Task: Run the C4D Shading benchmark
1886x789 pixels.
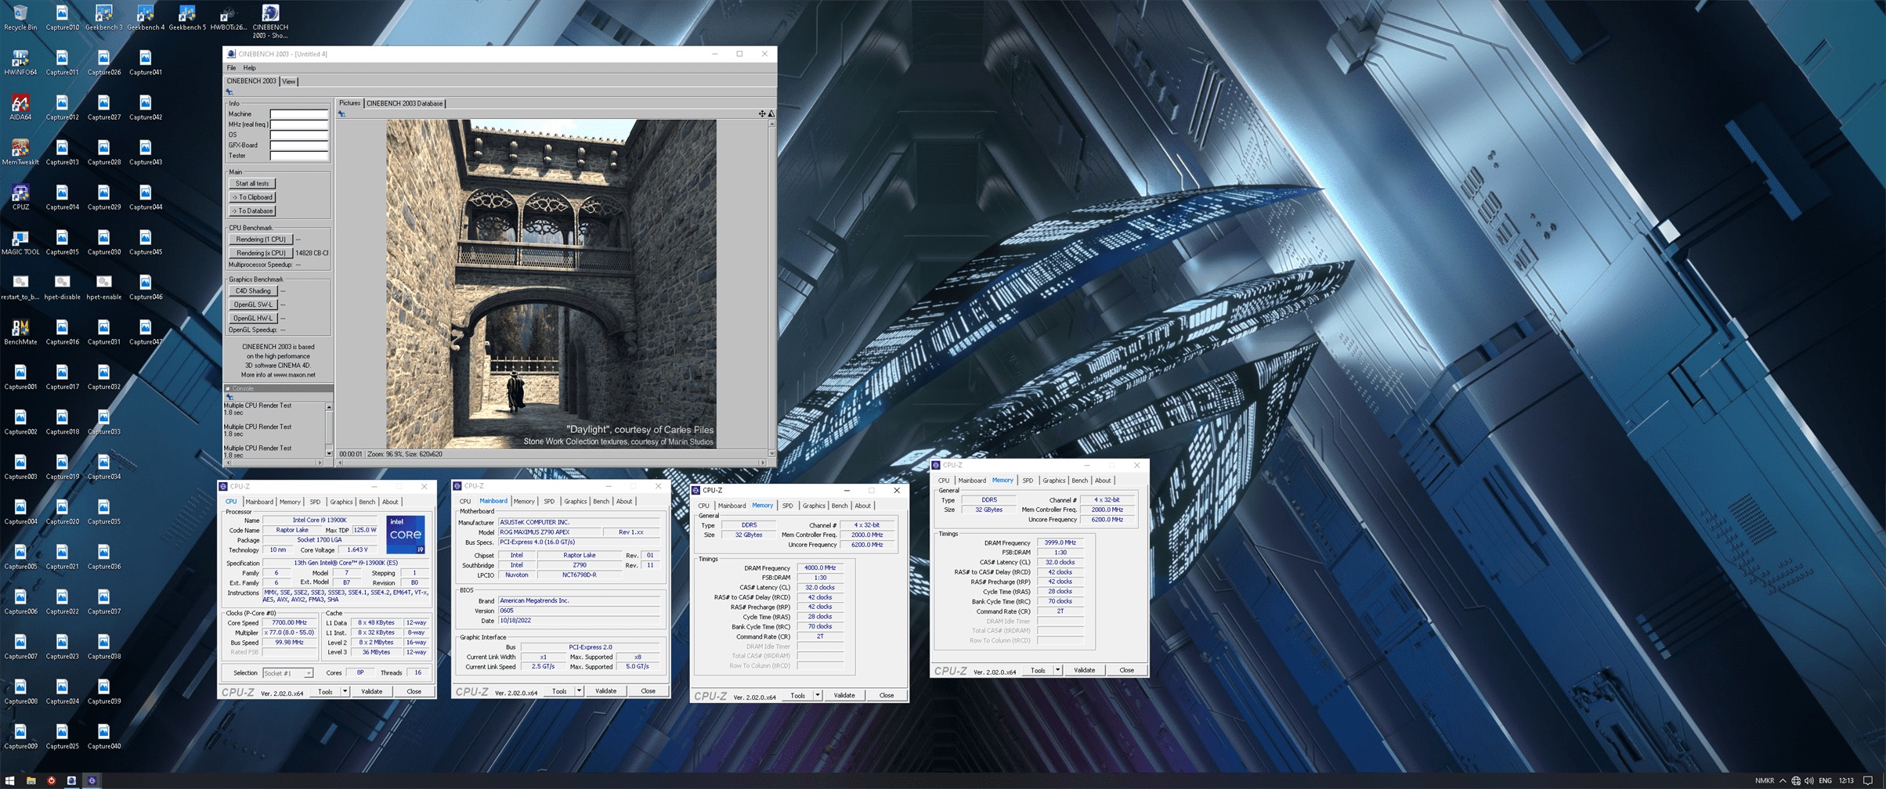Action: pos(253,291)
